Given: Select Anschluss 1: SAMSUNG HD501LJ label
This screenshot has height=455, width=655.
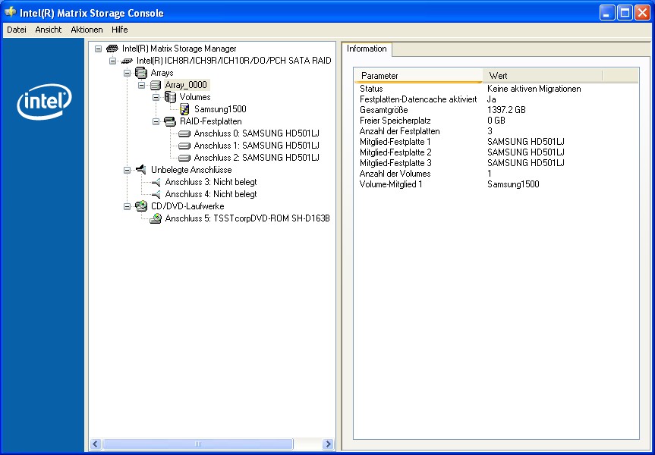Looking at the screenshot, I should 257,146.
